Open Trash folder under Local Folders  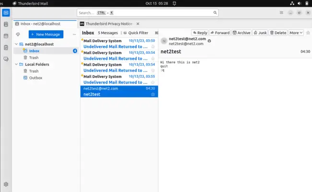pyautogui.click(x=46, y=71)
